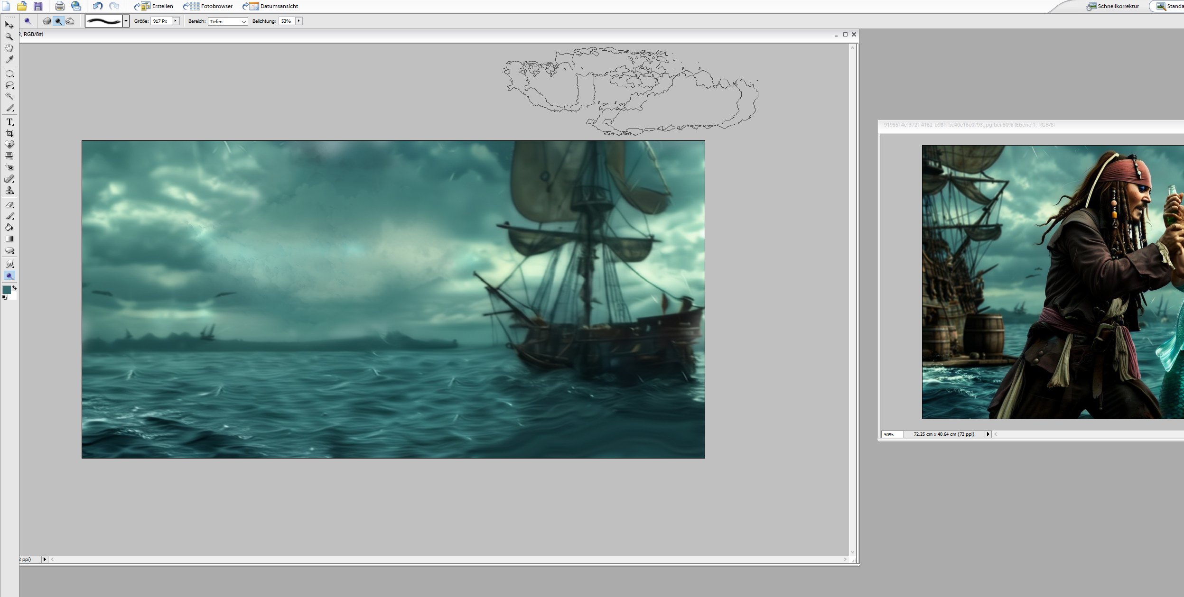Screen dimensions: 1184x597
Task: Activate the Crop tool
Action: [9, 133]
